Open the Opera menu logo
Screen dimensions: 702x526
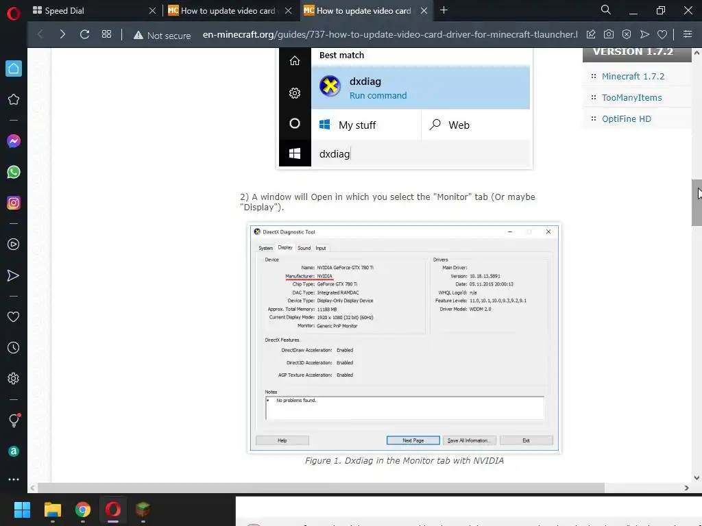tap(14, 14)
